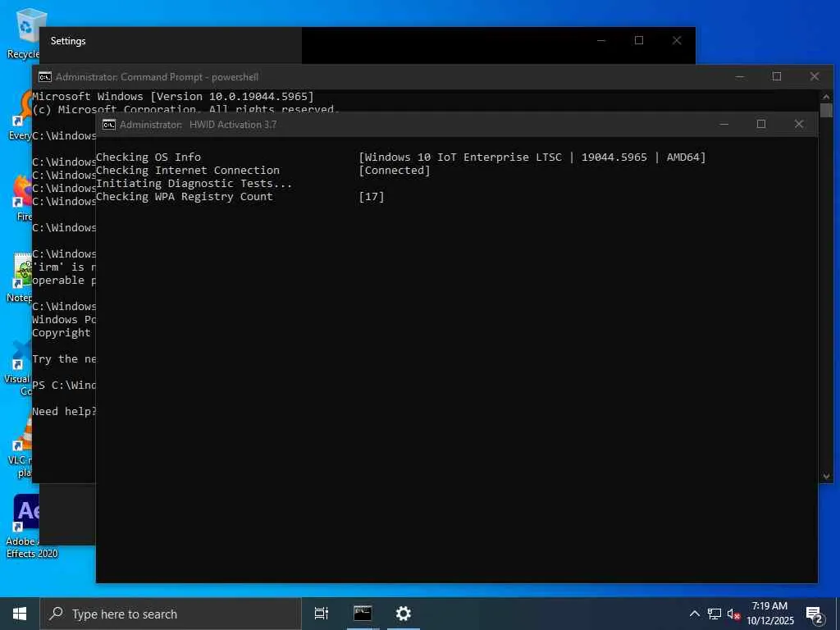Show hidden system tray icons
Viewport: 840px width, 630px height.
pyautogui.click(x=694, y=614)
